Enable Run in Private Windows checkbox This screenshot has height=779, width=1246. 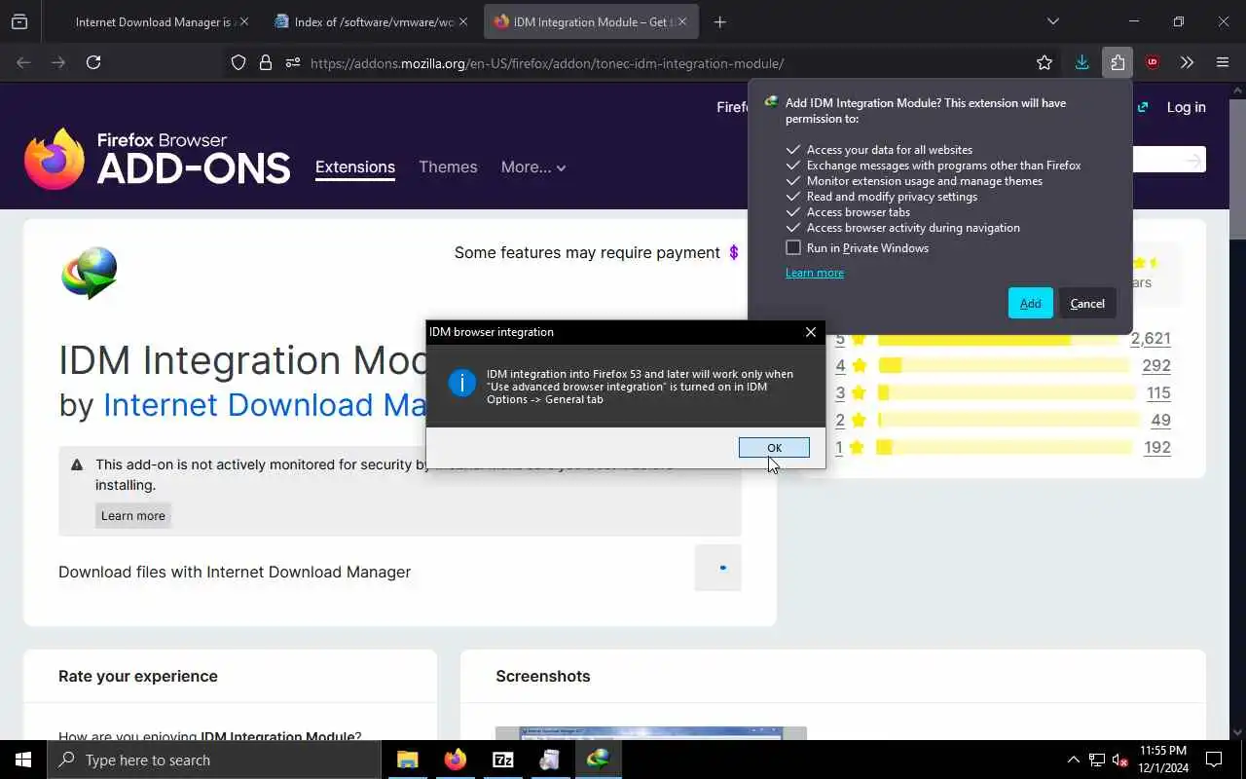click(x=793, y=247)
